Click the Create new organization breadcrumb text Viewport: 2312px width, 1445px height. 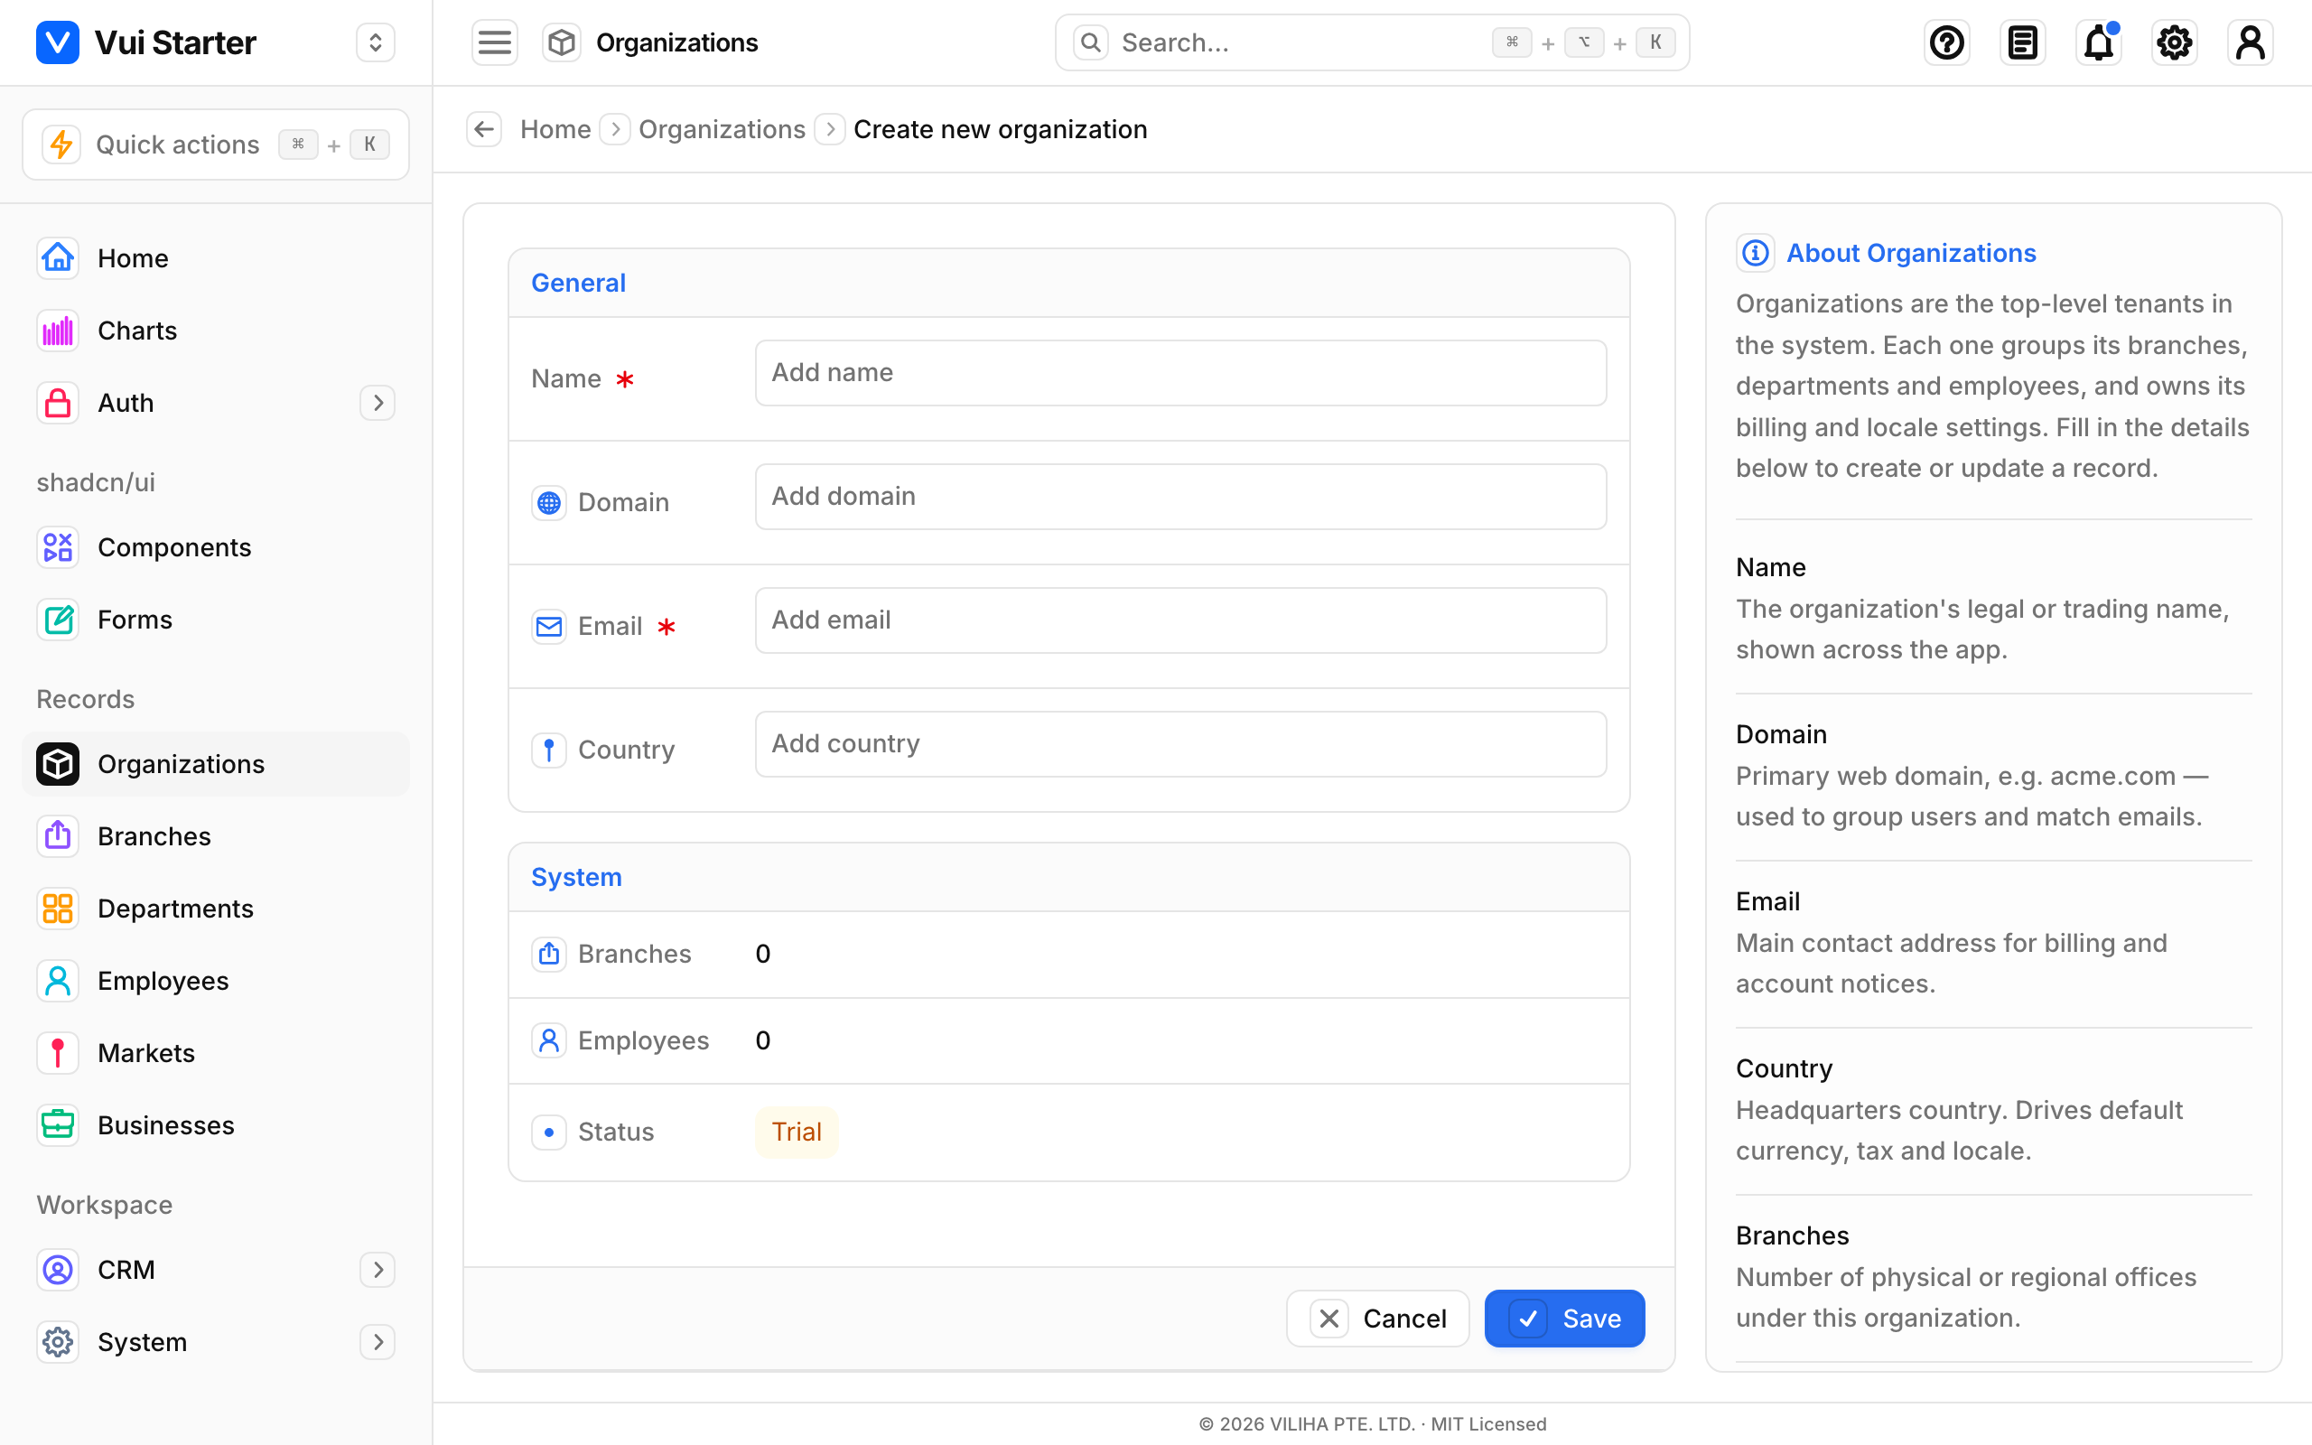[1001, 129]
